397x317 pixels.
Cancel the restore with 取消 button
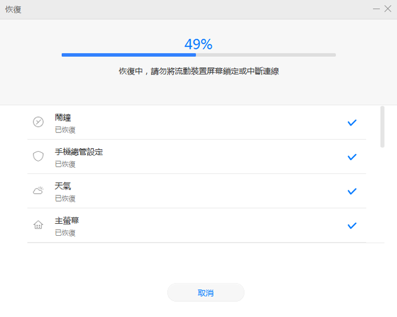205,293
